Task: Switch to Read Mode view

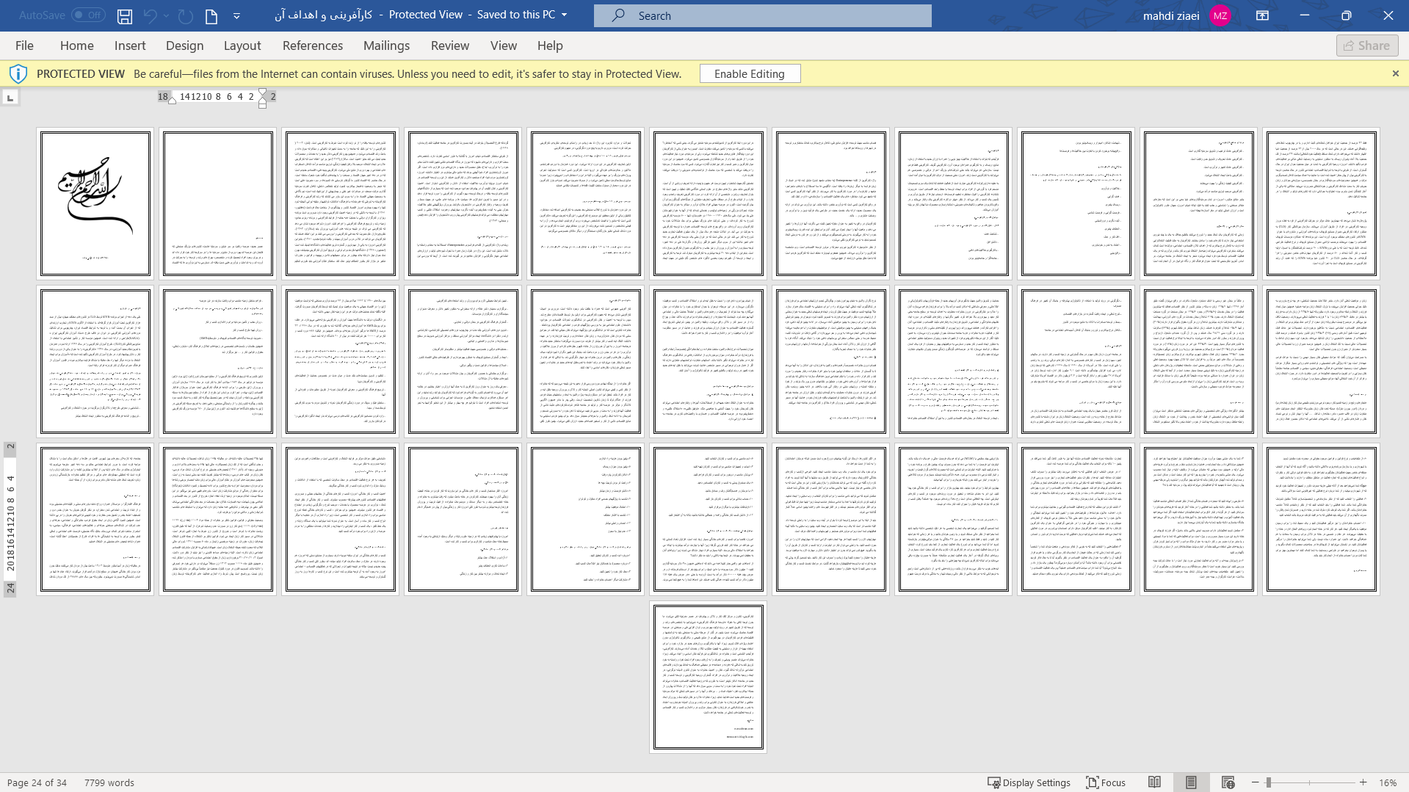Action: click(x=1155, y=782)
